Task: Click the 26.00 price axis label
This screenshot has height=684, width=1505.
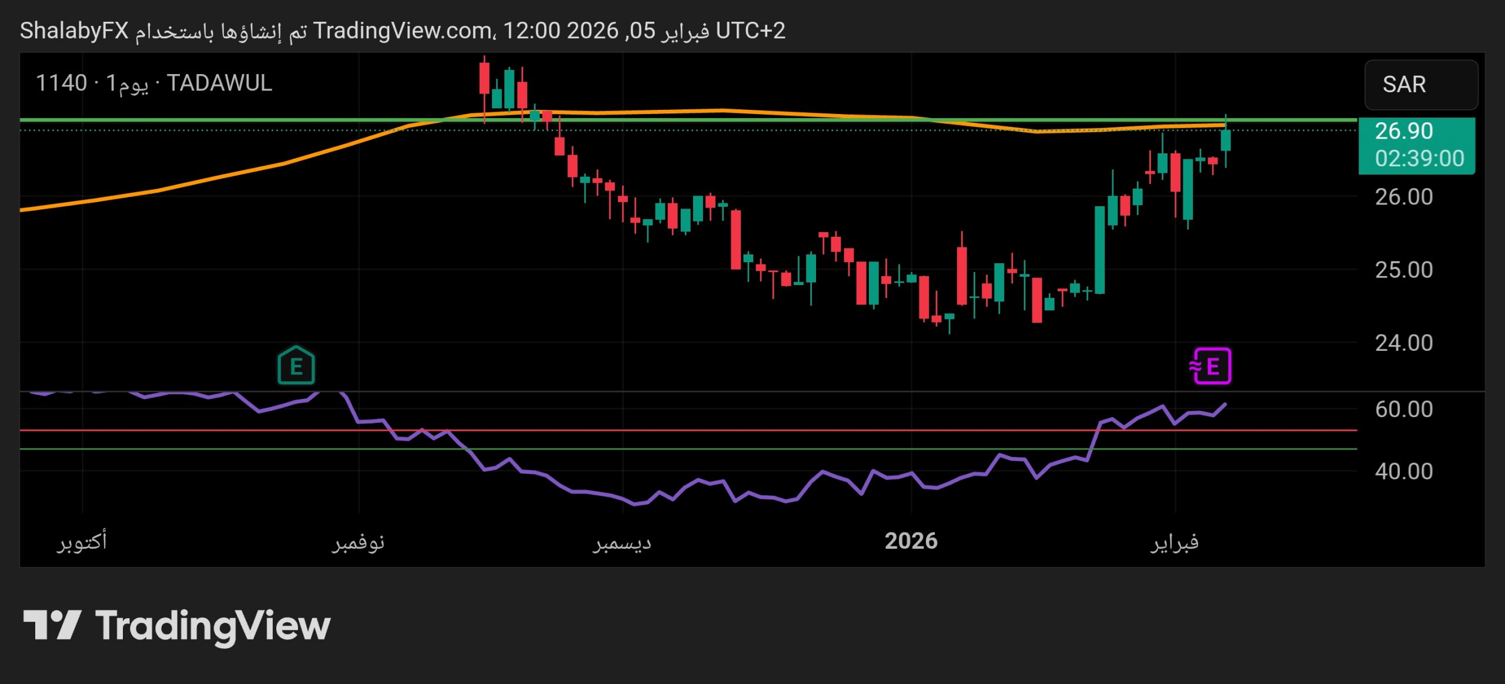Action: (1403, 197)
